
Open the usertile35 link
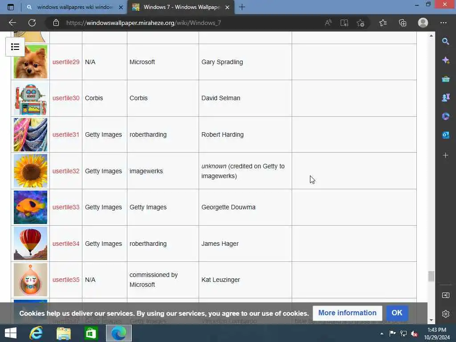click(x=66, y=280)
